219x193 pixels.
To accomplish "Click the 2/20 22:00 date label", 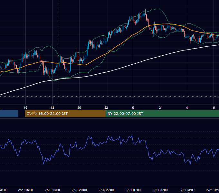I will click(106, 190).
